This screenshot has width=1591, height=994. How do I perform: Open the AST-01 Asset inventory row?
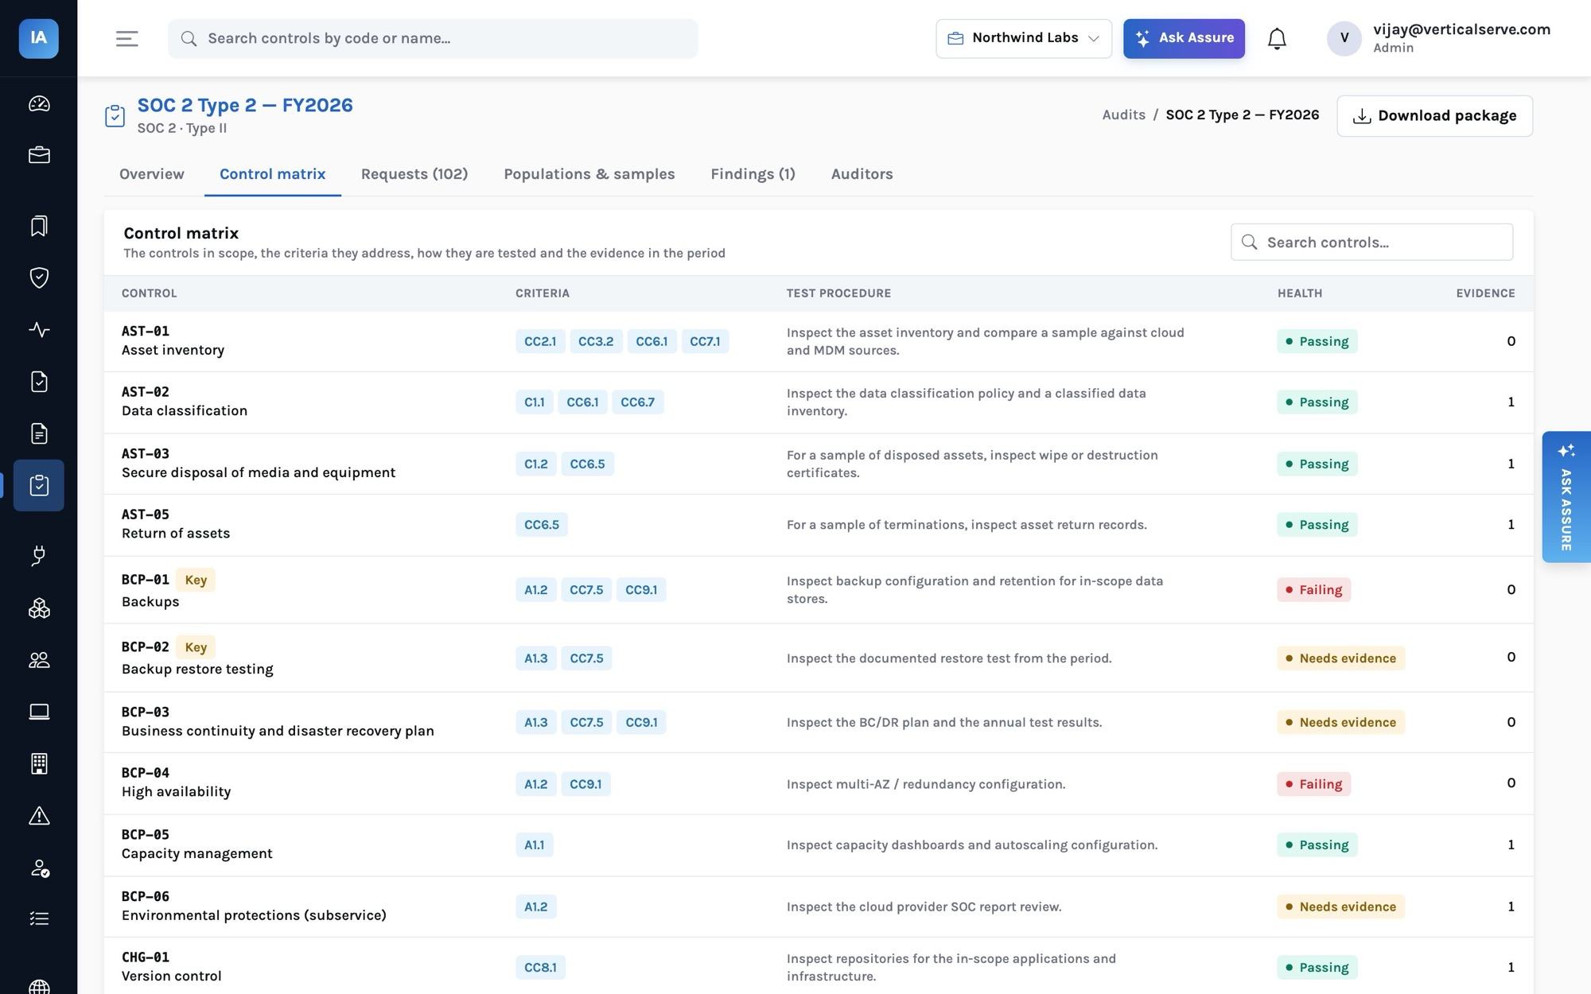coord(819,341)
